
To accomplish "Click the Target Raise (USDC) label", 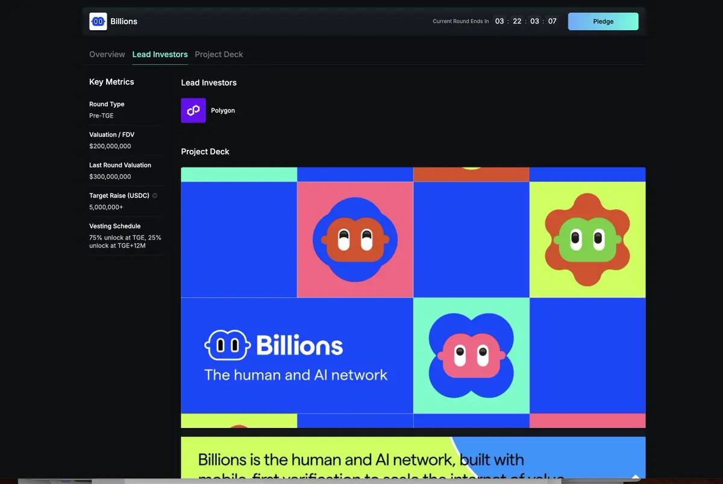I will (119, 196).
